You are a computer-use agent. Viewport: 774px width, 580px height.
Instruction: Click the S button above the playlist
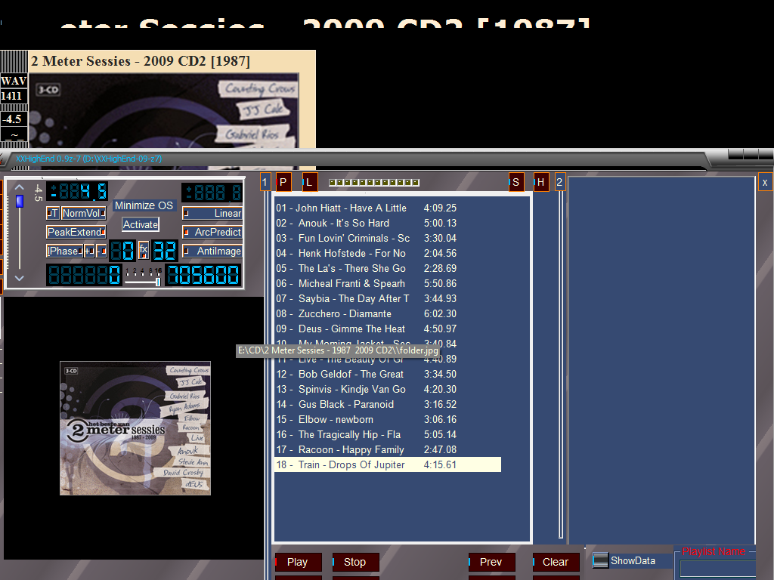tap(515, 182)
